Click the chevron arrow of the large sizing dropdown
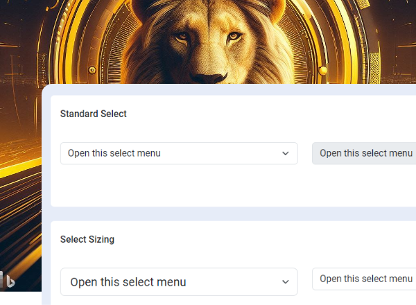 coord(286,282)
